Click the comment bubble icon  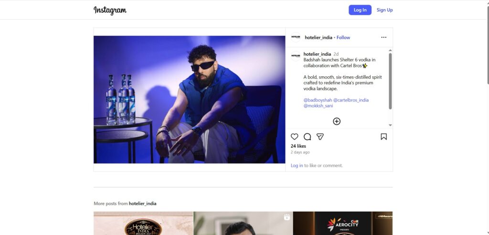click(307, 137)
